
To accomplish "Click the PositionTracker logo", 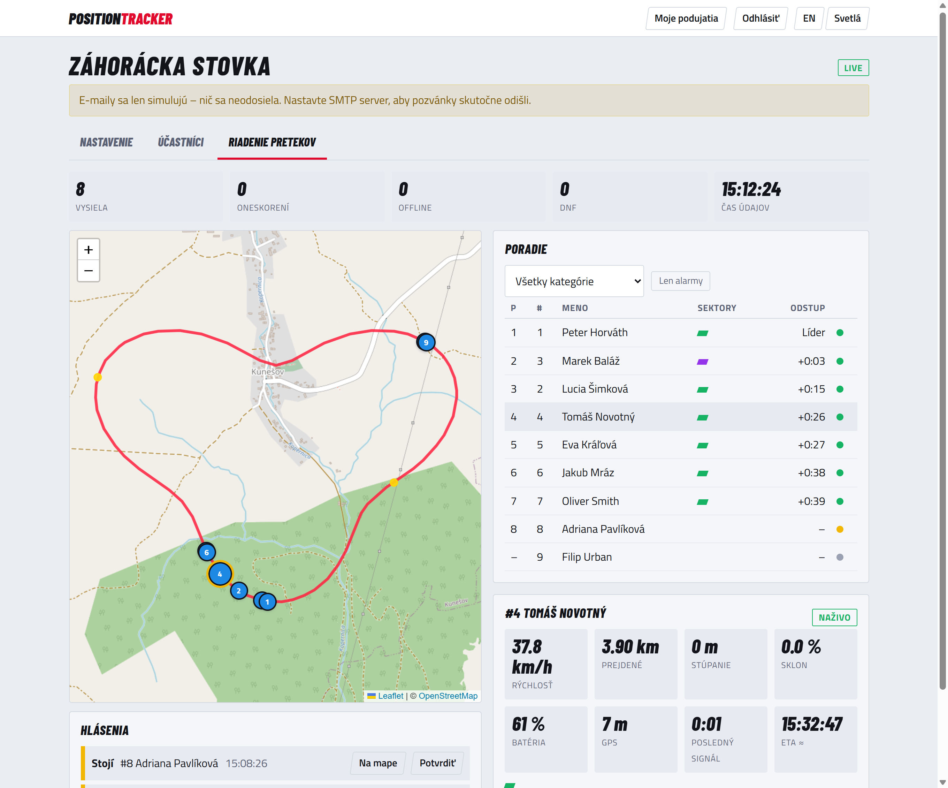I will coord(121,18).
